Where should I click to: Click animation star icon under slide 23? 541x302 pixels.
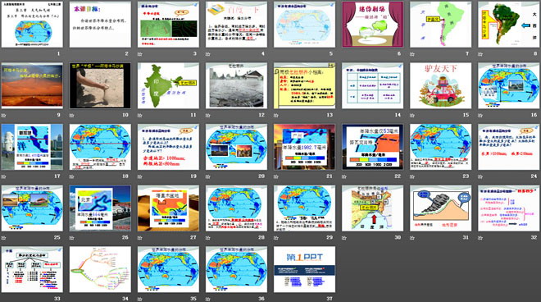pos(412,176)
